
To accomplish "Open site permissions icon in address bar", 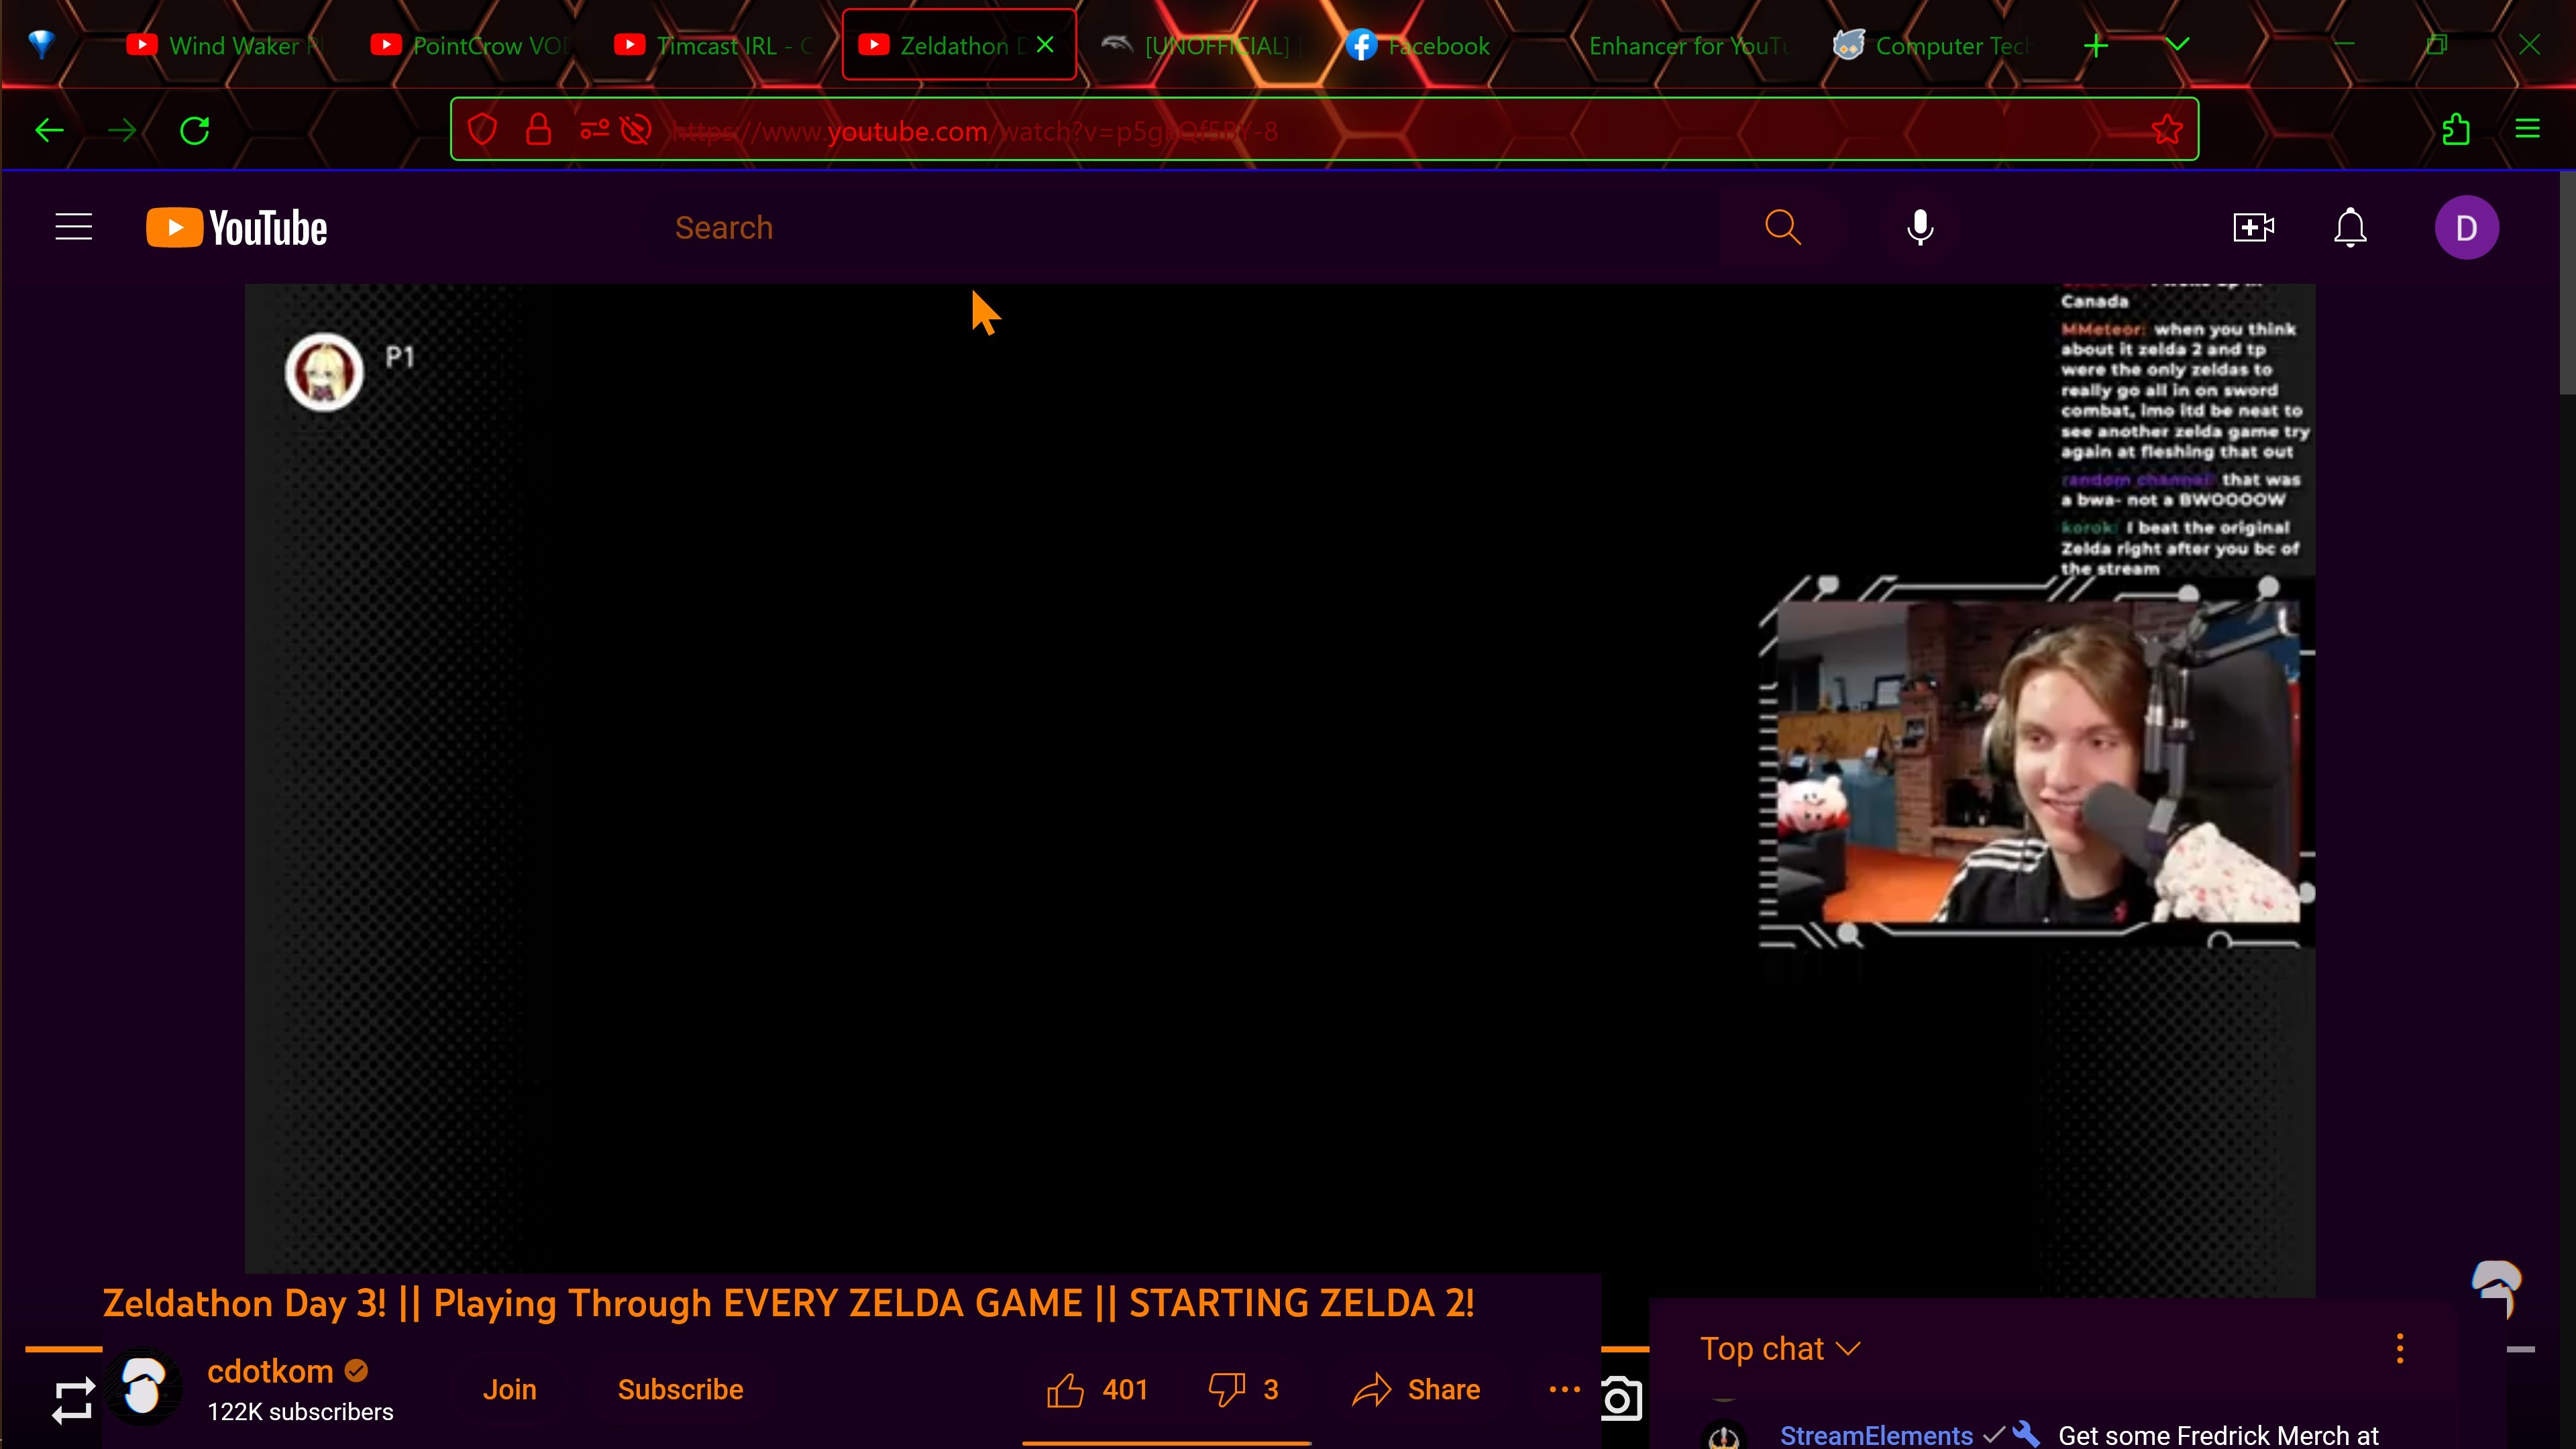I will click(594, 130).
